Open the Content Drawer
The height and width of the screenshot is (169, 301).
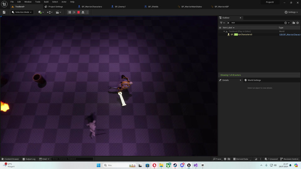click(10, 159)
